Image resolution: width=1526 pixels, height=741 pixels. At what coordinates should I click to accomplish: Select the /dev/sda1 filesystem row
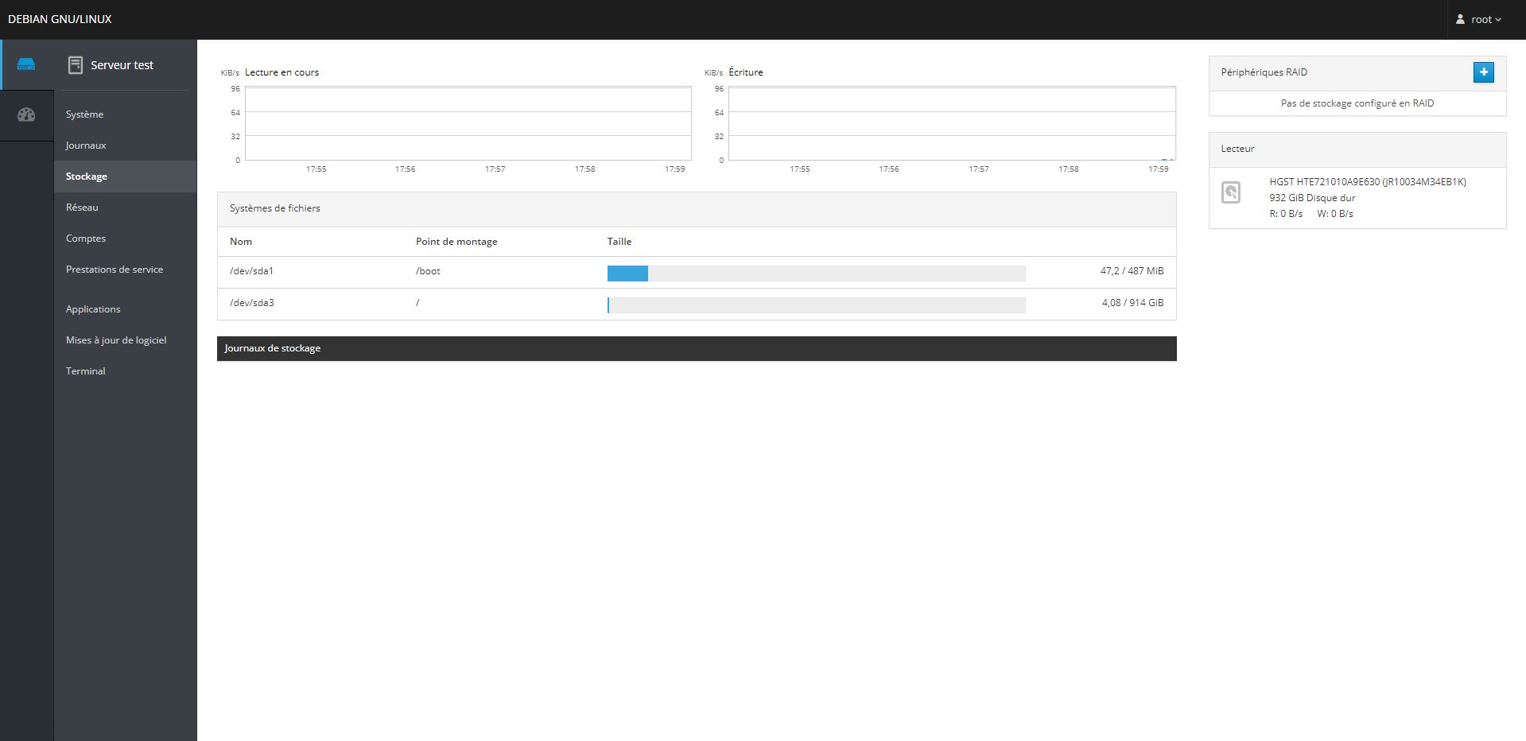(x=252, y=271)
